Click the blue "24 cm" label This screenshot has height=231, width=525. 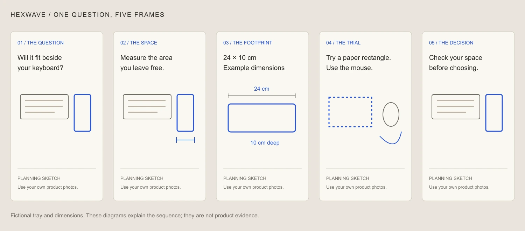coord(262,89)
